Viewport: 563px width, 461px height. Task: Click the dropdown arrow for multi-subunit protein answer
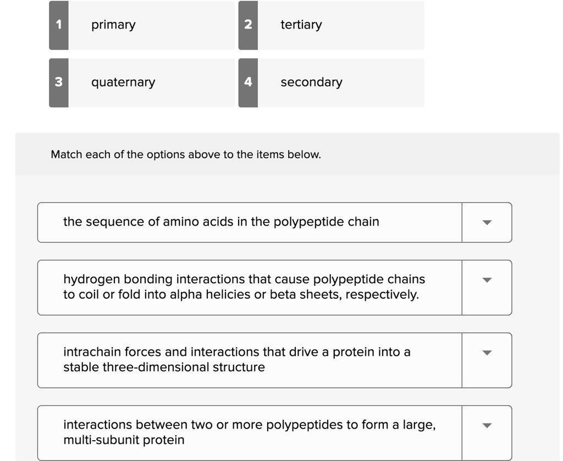(487, 425)
